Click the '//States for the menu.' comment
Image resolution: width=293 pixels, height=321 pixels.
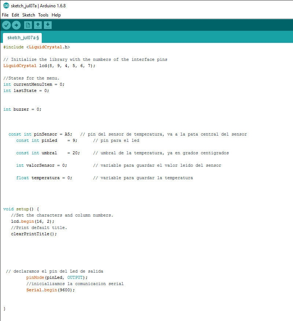(x=31, y=78)
